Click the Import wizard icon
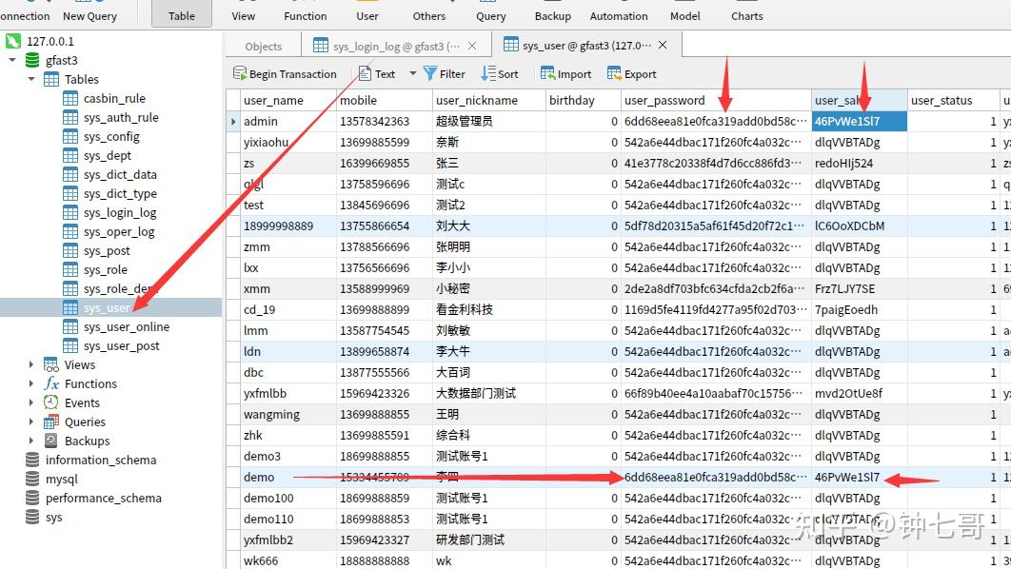 point(565,73)
